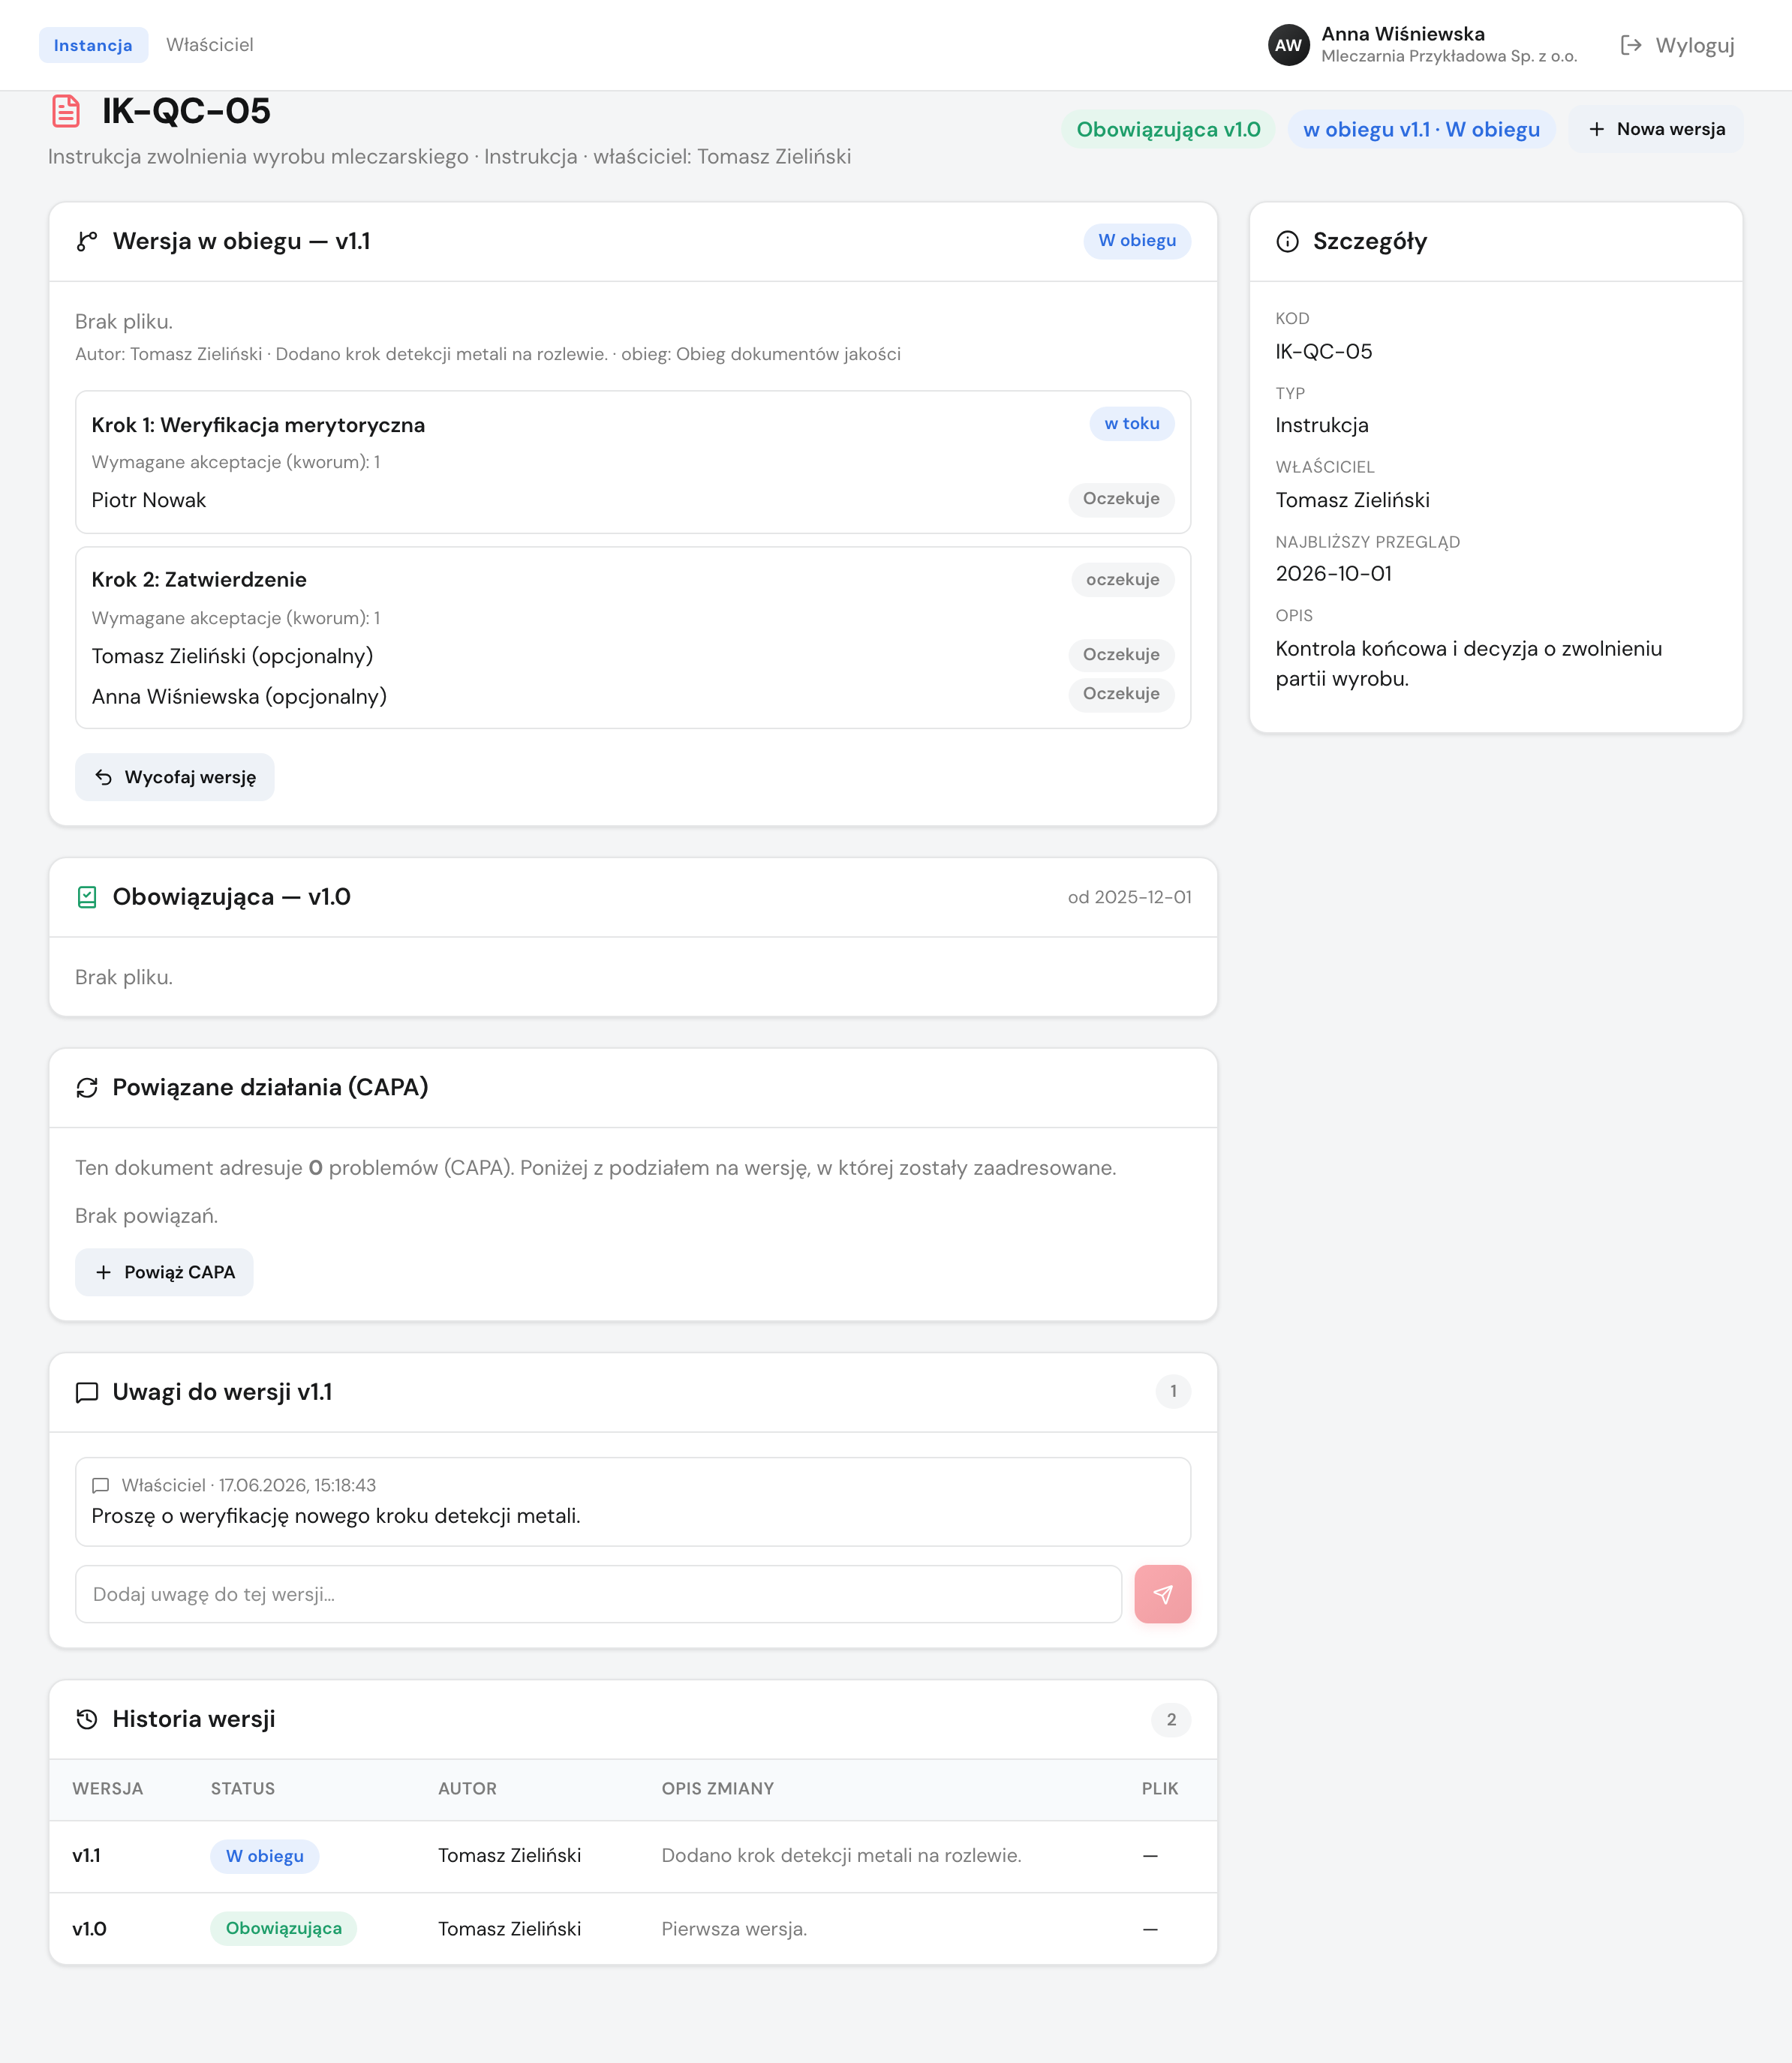Click the w obiegu v1.1 · W obiegu badge

pos(1421,130)
